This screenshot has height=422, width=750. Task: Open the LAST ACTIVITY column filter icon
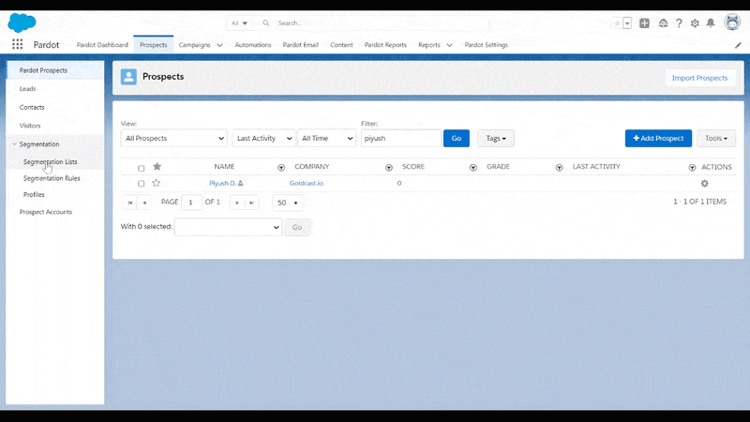(x=692, y=168)
